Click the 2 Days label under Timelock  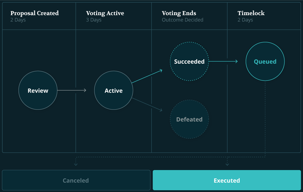coord(245,20)
